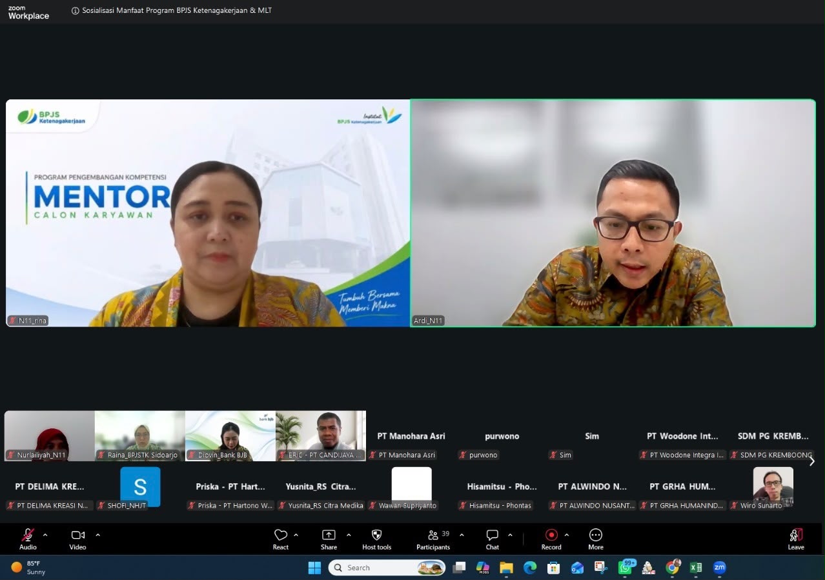Toggle the camera with the Video button
The image size is (825, 580).
coord(78,539)
